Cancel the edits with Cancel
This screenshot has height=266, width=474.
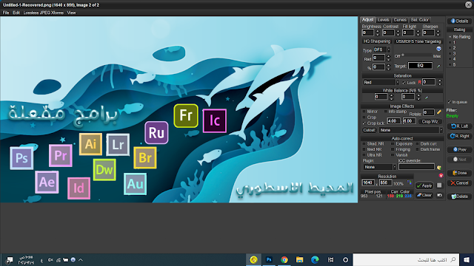(x=459, y=183)
